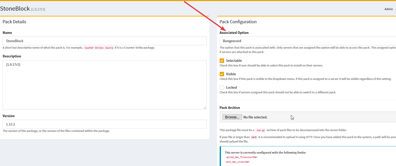Click the "Locked" label text
The height and width of the screenshot is (166, 396).
click(231, 88)
